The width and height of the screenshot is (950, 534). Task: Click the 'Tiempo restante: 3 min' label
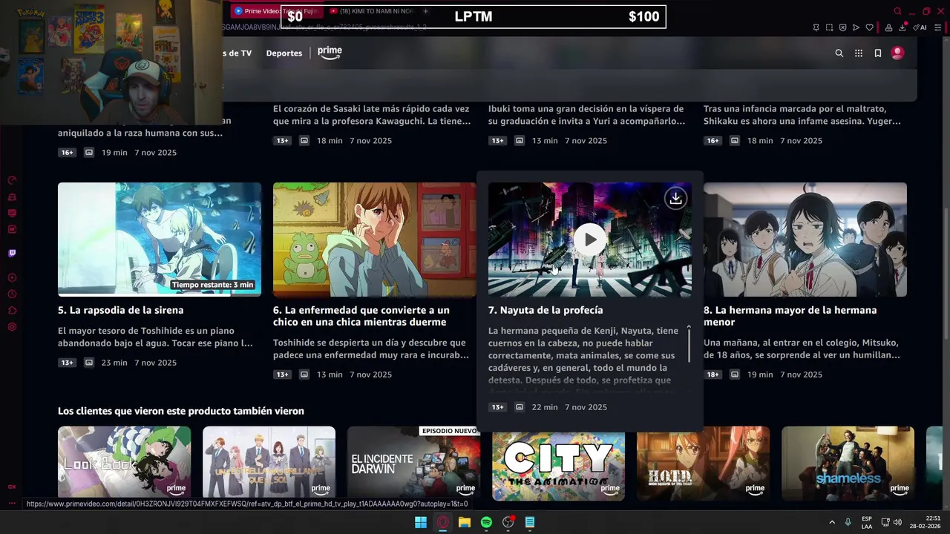coord(212,285)
